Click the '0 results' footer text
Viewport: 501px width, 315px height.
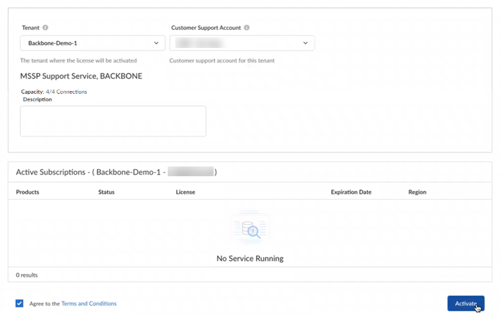[x=27, y=275]
